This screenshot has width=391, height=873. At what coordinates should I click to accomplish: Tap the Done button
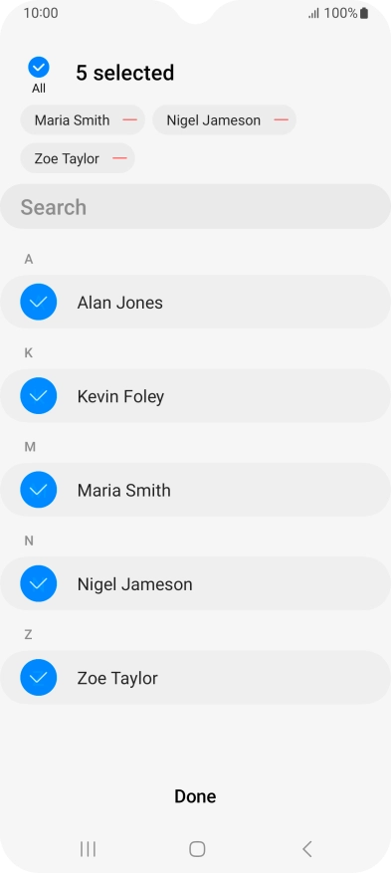tap(195, 796)
